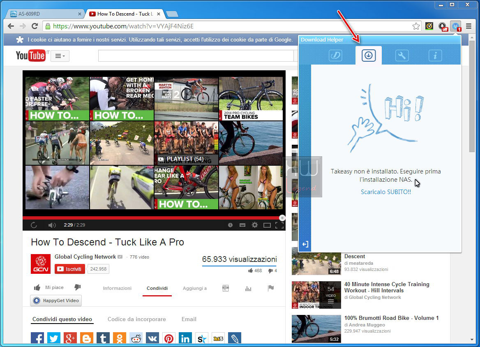Image resolution: width=480 pixels, height=347 pixels.
Task: Open the 776 video link
Action: tap(139, 257)
